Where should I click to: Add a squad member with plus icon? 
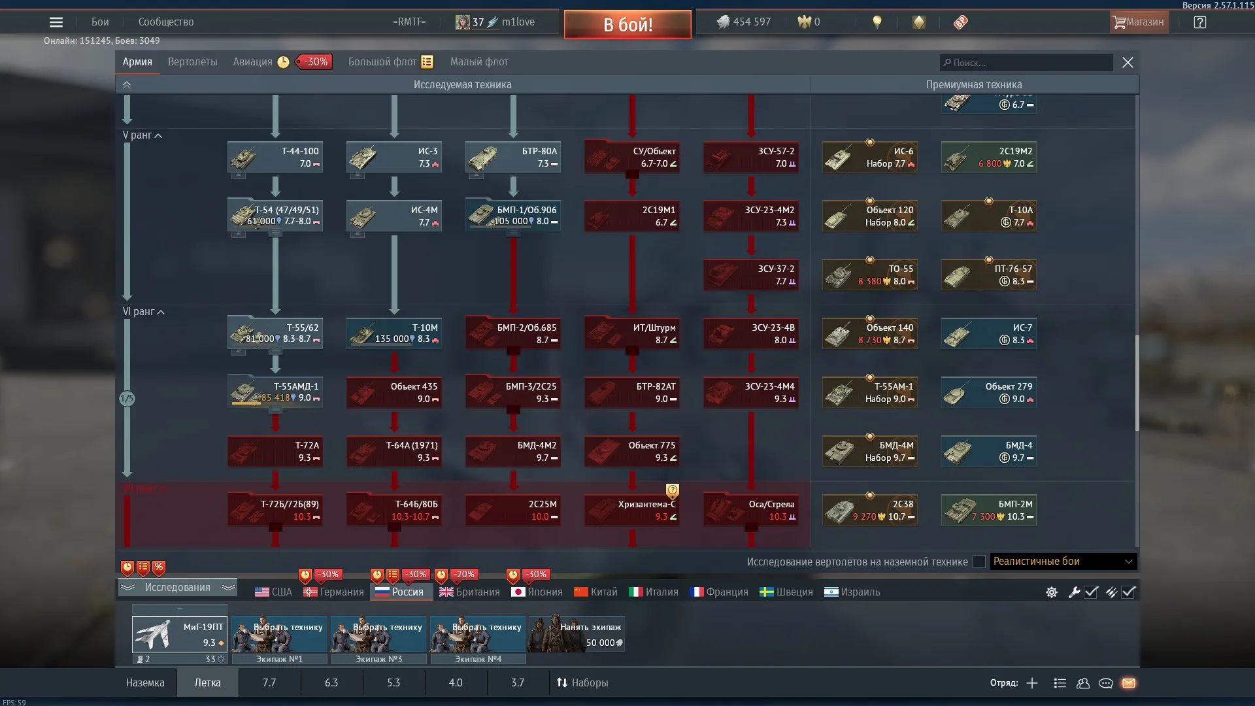pyautogui.click(x=1032, y=683)
